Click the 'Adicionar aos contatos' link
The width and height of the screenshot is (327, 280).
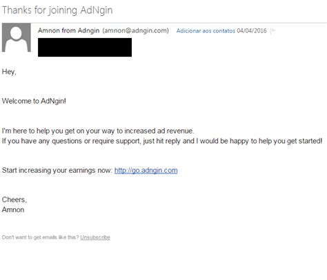[x=206, y=31]
